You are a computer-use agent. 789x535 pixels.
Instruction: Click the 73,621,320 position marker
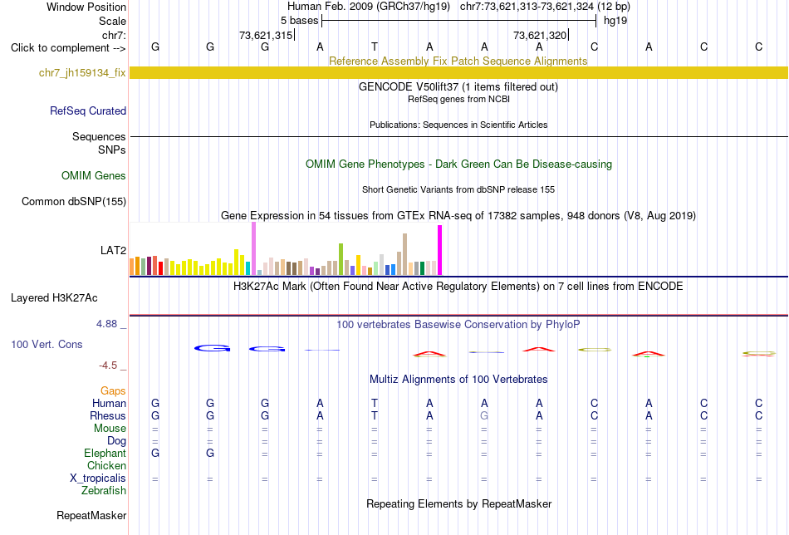pos(541,35)
